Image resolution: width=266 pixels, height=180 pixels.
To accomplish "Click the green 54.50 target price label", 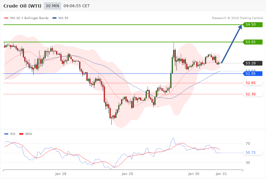I will 253,25.
